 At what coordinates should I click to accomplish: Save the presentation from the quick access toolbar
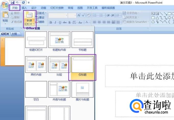[13, 2]
